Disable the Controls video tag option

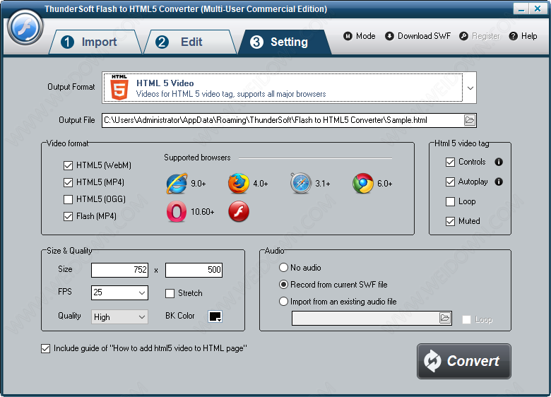point(450,162)
